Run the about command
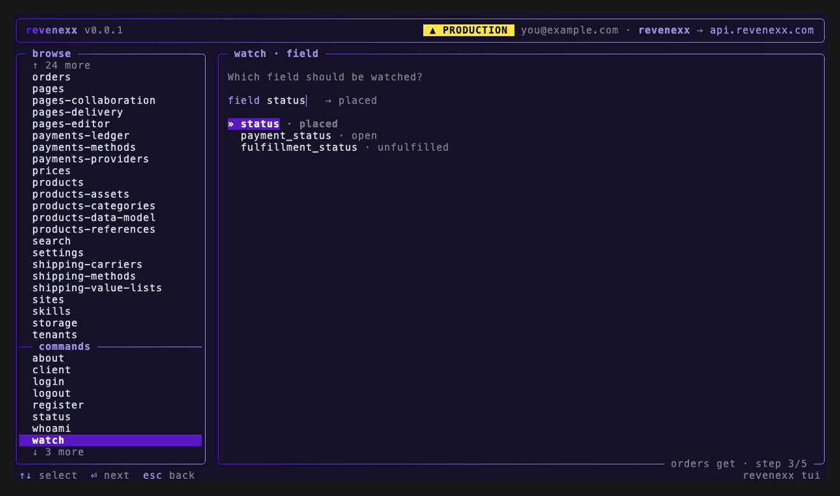Viewport: 840px width, 496px height. point(48,358)
